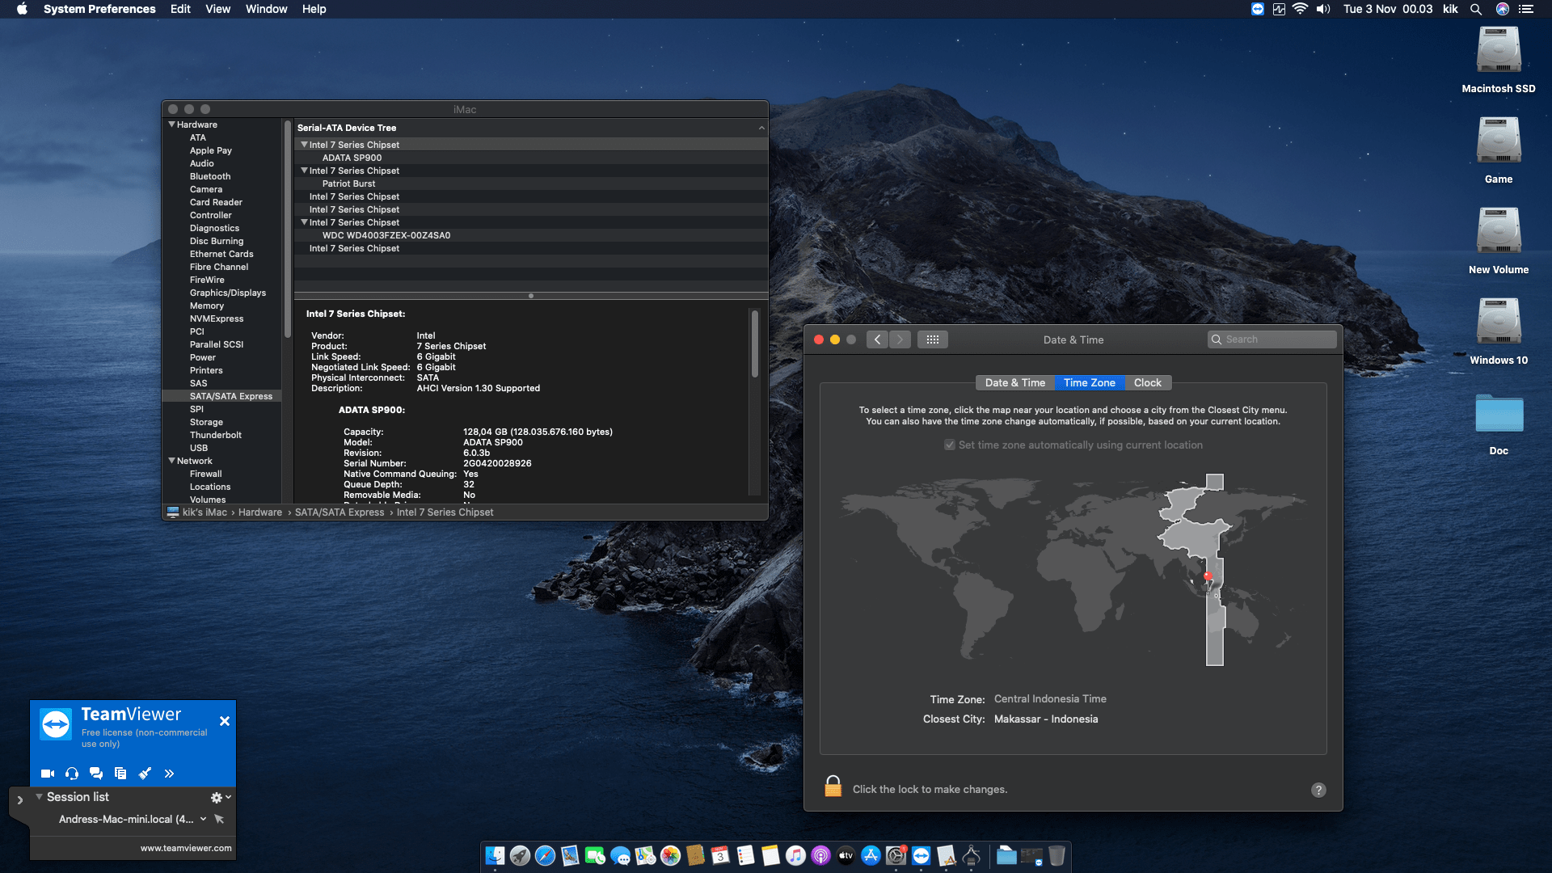Screen dimensions: 1552x873
Task: Click TeamViewer whiteboard brush icon
Action: click(145, 774)
